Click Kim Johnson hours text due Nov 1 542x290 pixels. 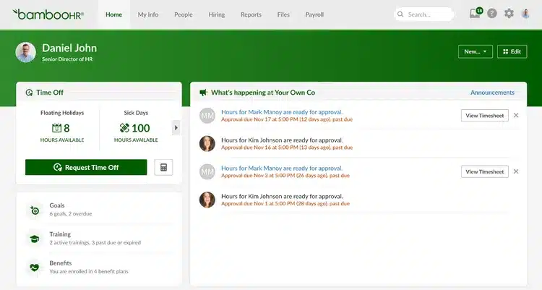point(282,196)
